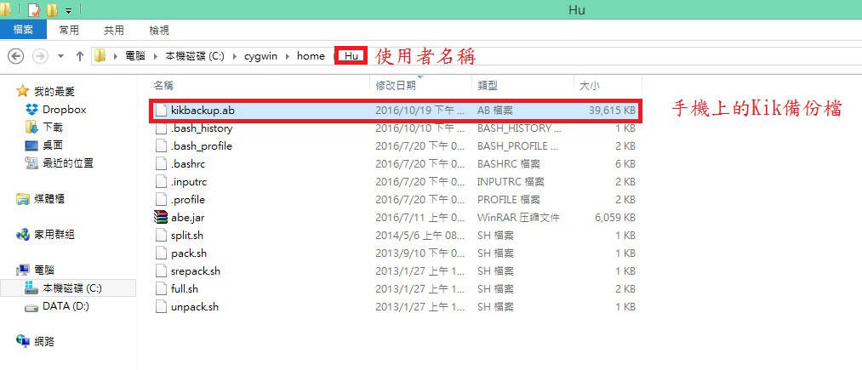
Task: Click the Back navigation arrow
Action: tap(16, 56)
